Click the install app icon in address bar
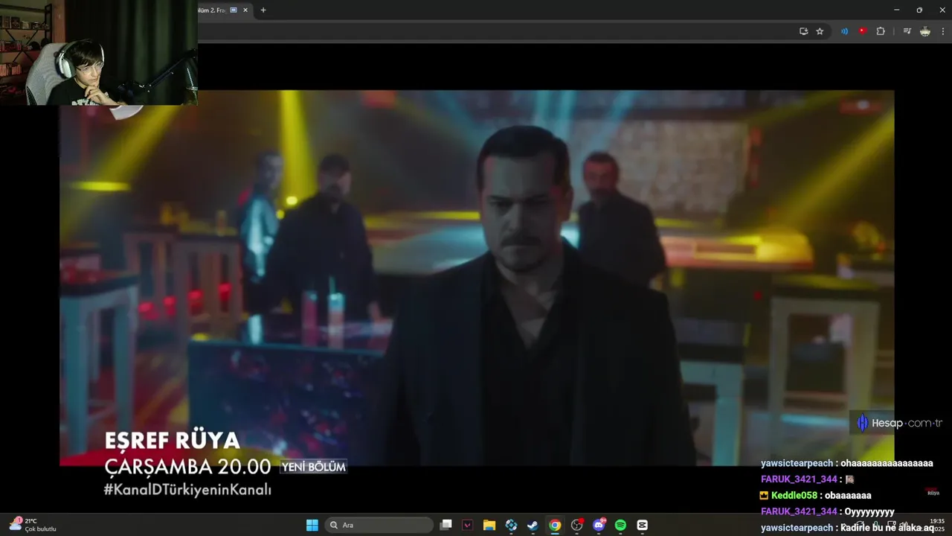Screen dimensions: 952x536 803,31
